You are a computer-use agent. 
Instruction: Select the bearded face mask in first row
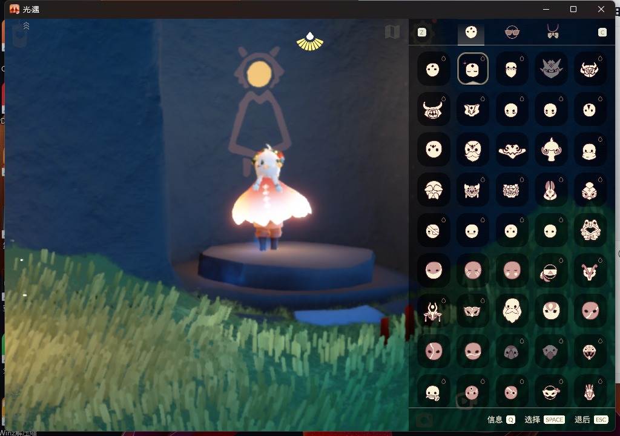coord(511,69)
